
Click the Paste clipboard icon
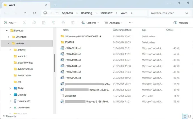(x=44, y=23)
